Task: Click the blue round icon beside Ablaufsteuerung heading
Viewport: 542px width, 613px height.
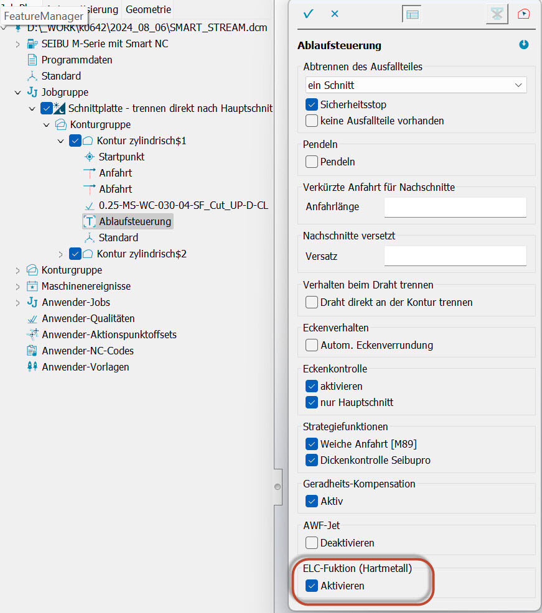Action: [x=524, y=45]
